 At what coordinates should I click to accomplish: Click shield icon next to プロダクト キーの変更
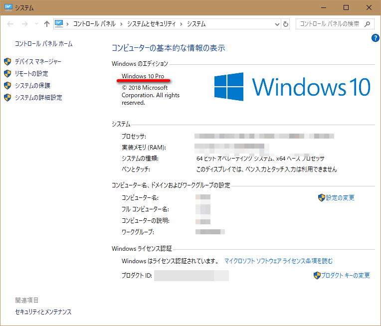click(x=317, y=276)
